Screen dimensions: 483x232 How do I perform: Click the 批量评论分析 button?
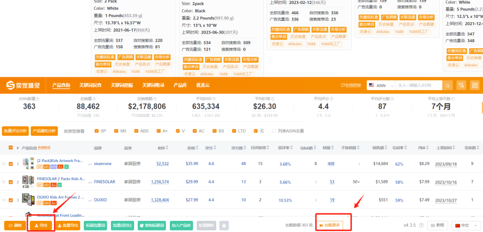(x=15, y=131)
